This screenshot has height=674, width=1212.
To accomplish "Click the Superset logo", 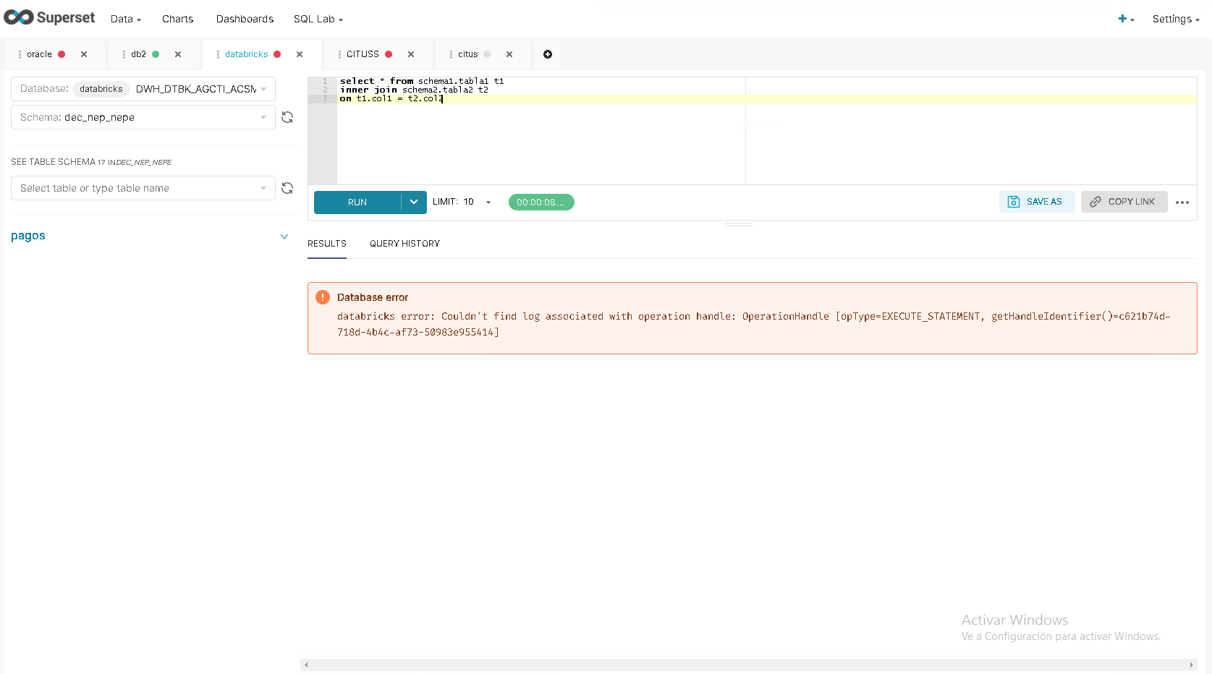I will [x=49, y=17].
